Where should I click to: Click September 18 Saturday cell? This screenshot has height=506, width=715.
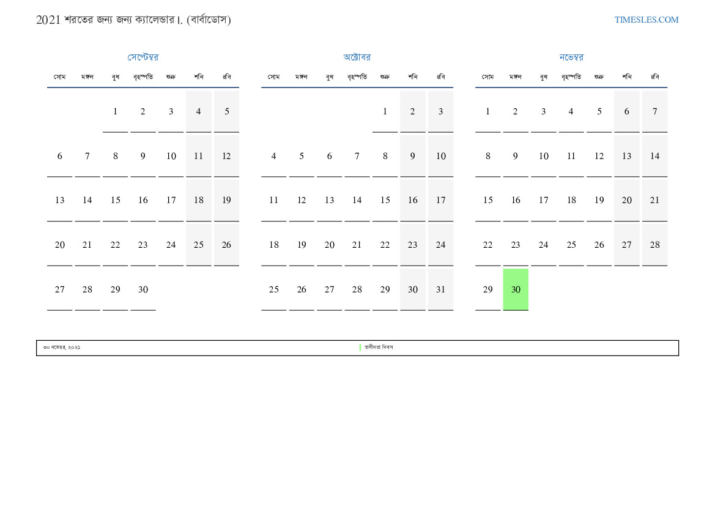pos(199,200)
